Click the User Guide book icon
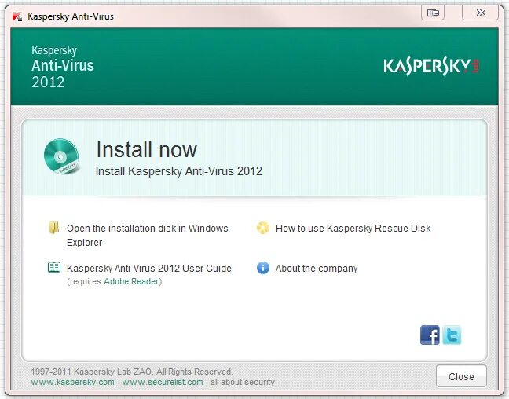The width and height of the screenshot is (509, 399). point(54,268)
